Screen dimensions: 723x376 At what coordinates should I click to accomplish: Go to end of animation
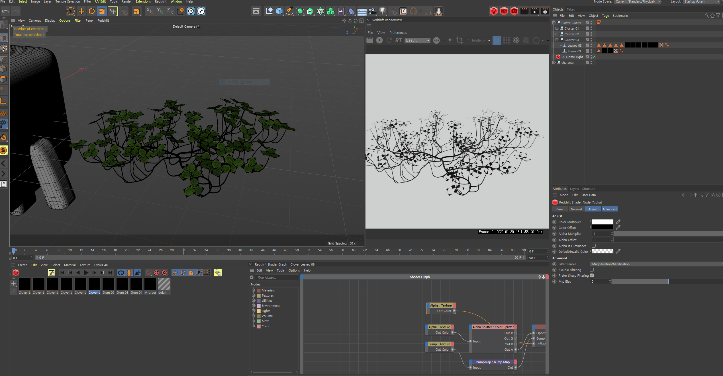pos(110,273)
